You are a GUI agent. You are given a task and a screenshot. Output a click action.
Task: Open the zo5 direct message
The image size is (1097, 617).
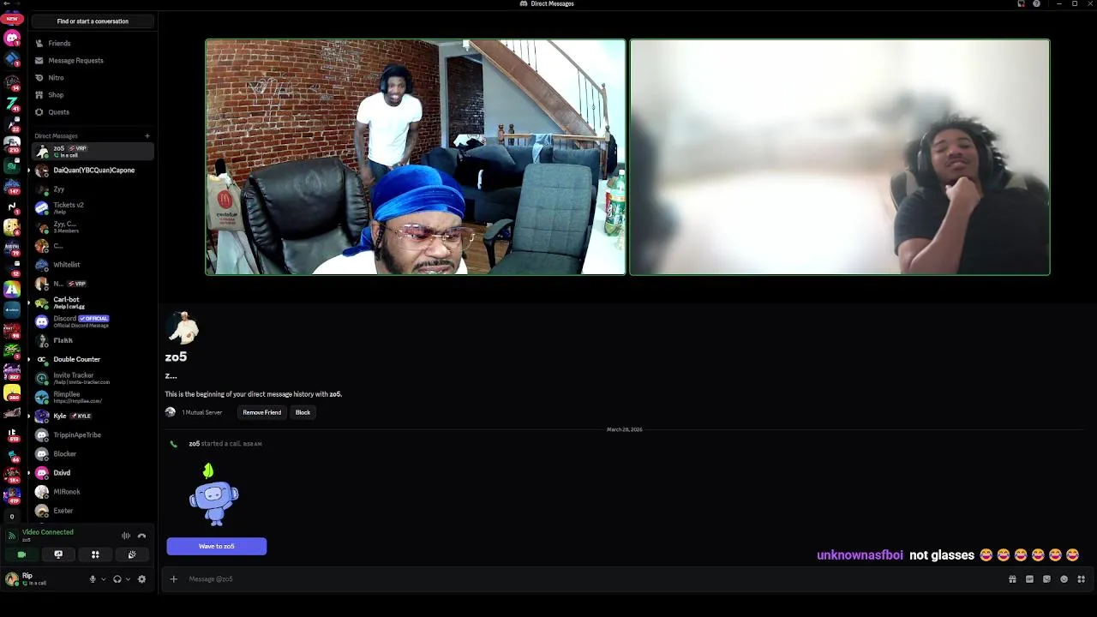93,151
